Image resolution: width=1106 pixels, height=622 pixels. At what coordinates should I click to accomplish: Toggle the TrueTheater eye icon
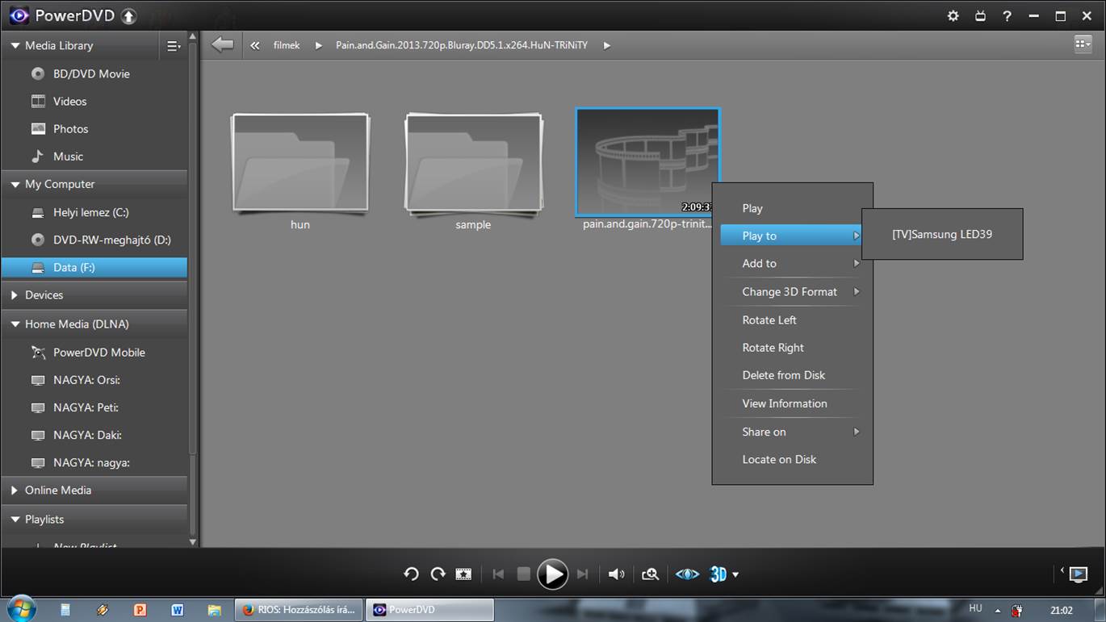(x=687, y=574)
